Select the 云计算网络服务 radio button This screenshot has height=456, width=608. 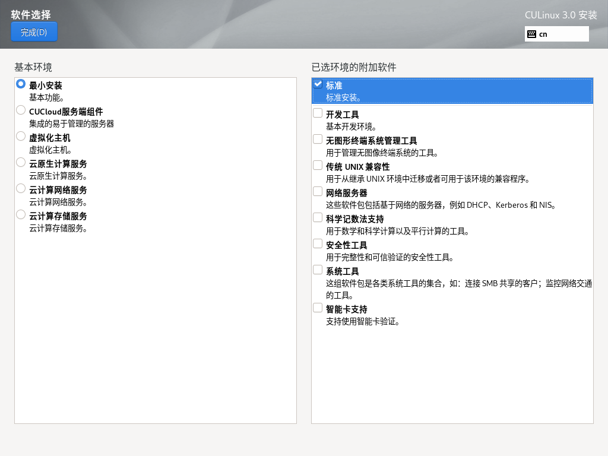click(x=21, y=188)
